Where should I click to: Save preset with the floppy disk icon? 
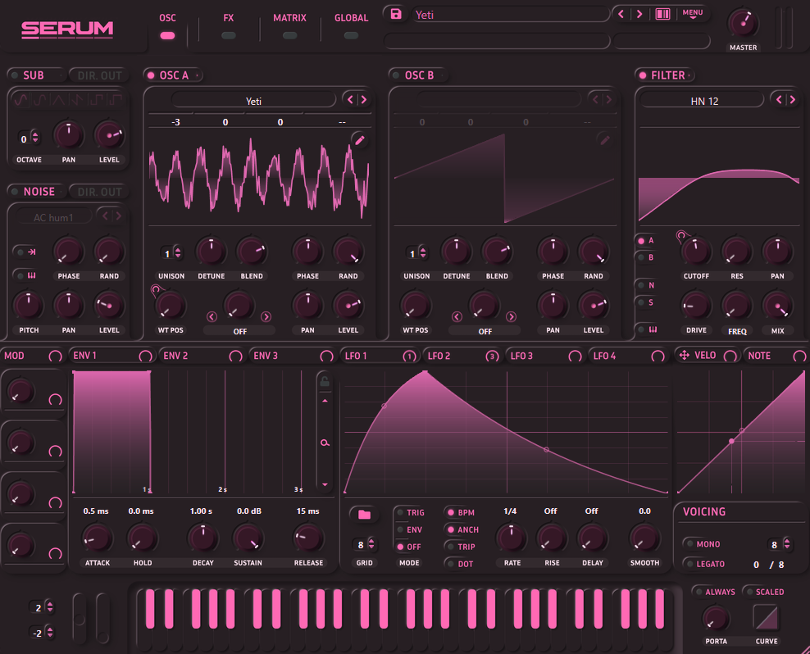tap(396, 14)
